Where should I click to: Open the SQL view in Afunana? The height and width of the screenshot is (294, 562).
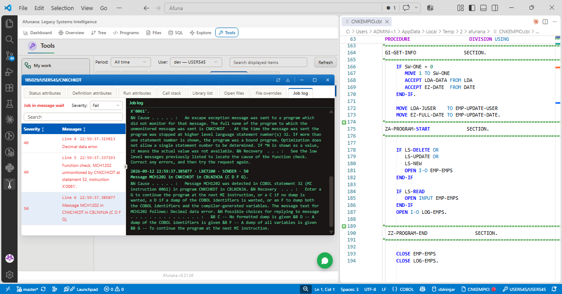[176, 32]
